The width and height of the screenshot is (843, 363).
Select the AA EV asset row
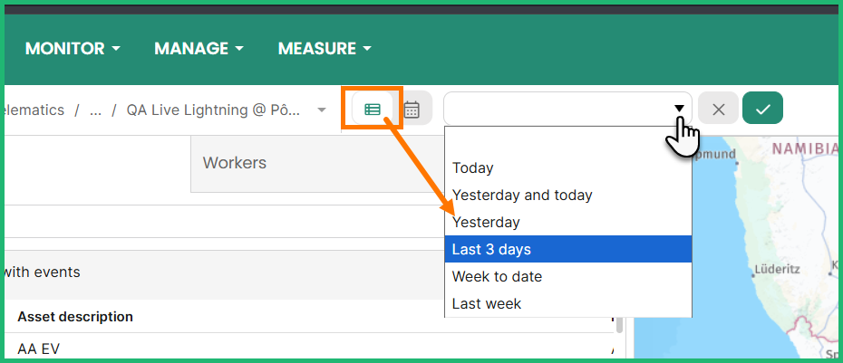click(x=38, y=349)
